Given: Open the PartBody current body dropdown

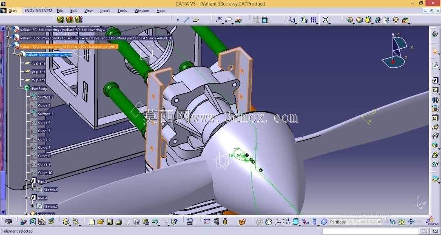Looking at the screenshot, I should coord(355,222).
